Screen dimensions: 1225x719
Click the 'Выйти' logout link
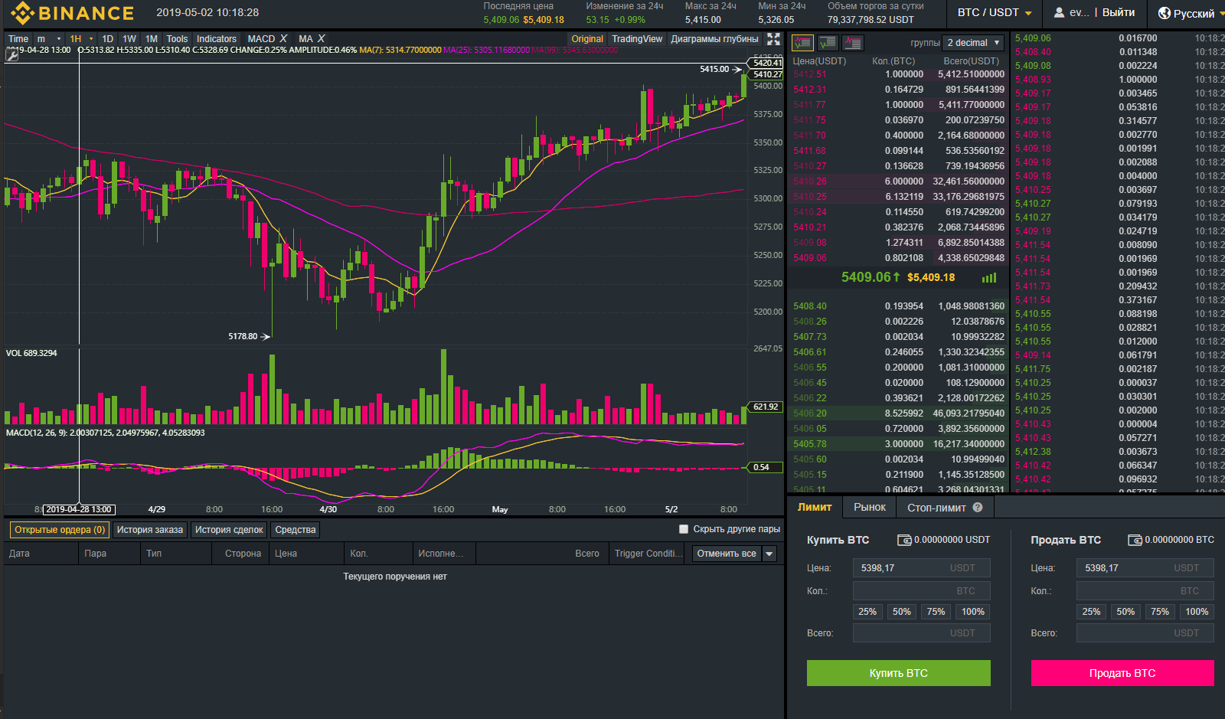pos(1119,12)
